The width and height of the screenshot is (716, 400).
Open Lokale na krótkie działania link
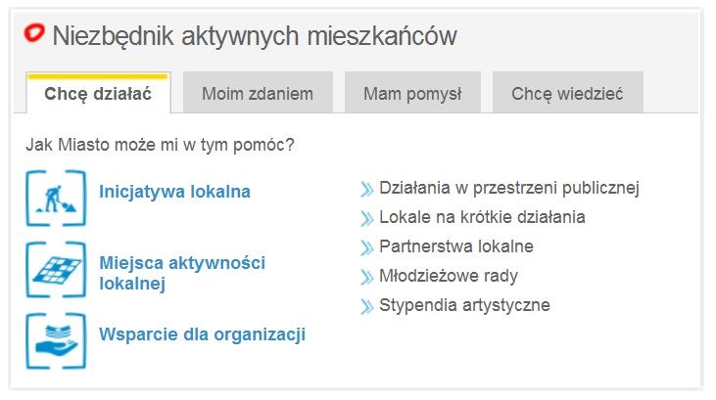(x=482, y=217)
